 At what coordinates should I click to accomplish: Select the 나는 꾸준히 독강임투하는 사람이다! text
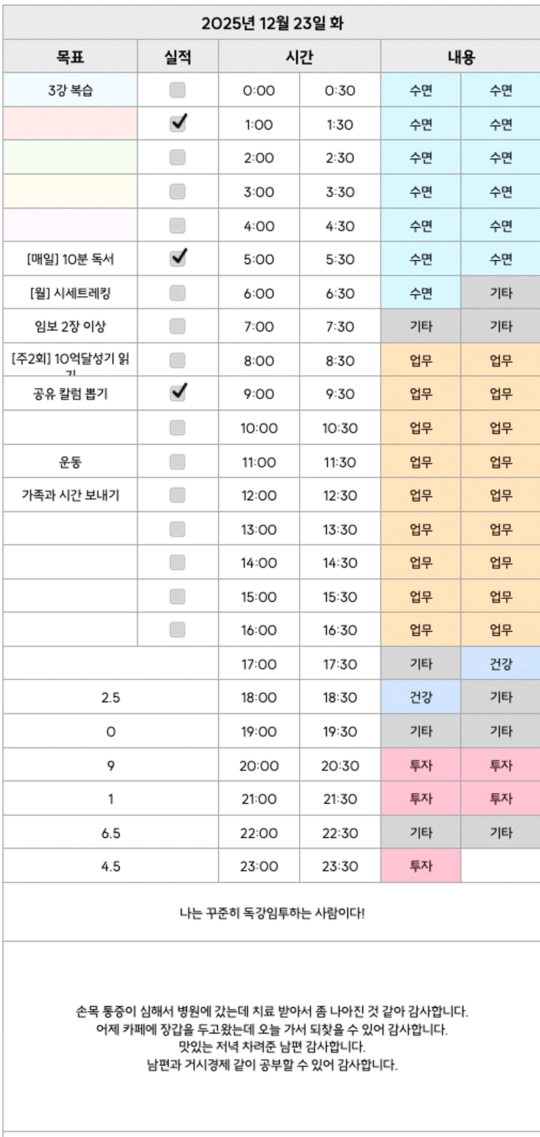[x=272, y=913]
